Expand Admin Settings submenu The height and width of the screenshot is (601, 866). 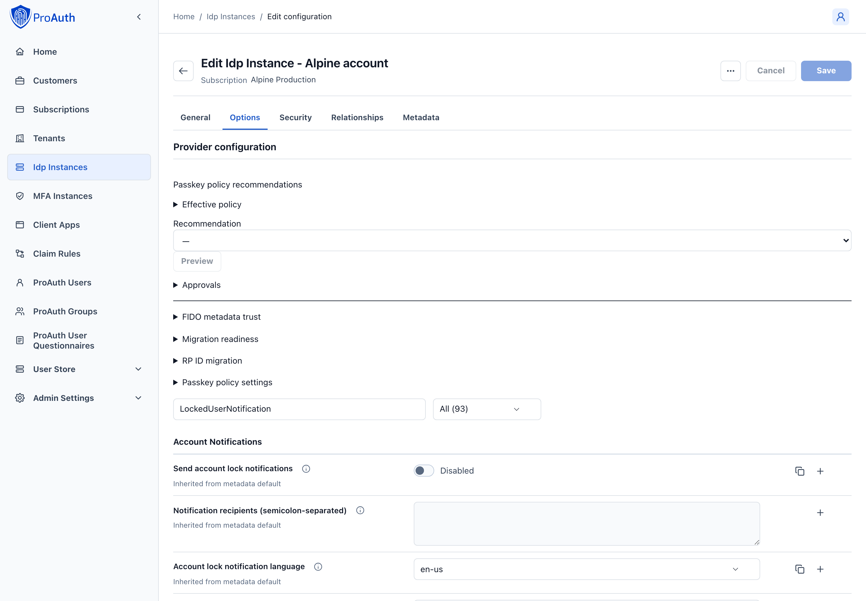point(79,398)
